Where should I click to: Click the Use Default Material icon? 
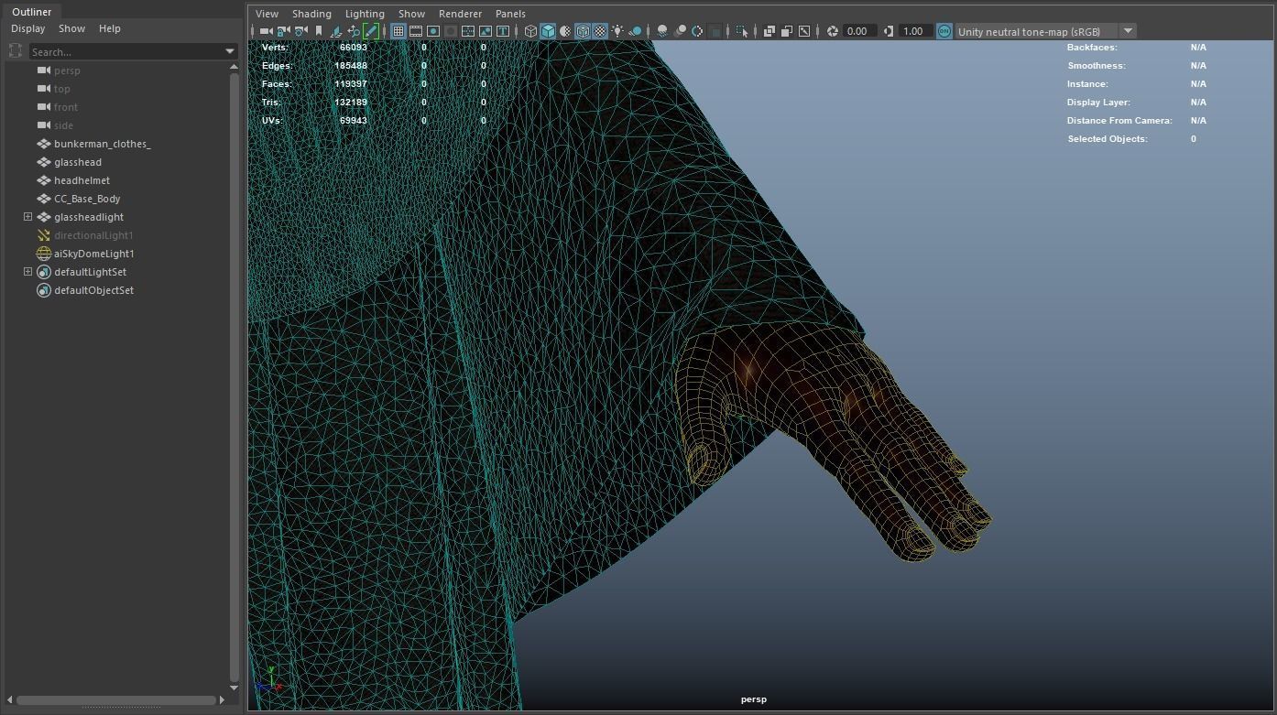[565, 31]
